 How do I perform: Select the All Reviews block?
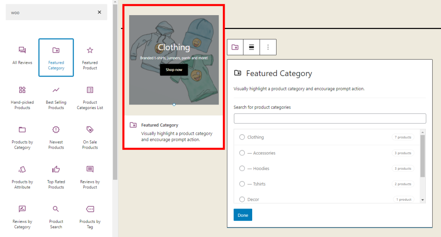22,55
